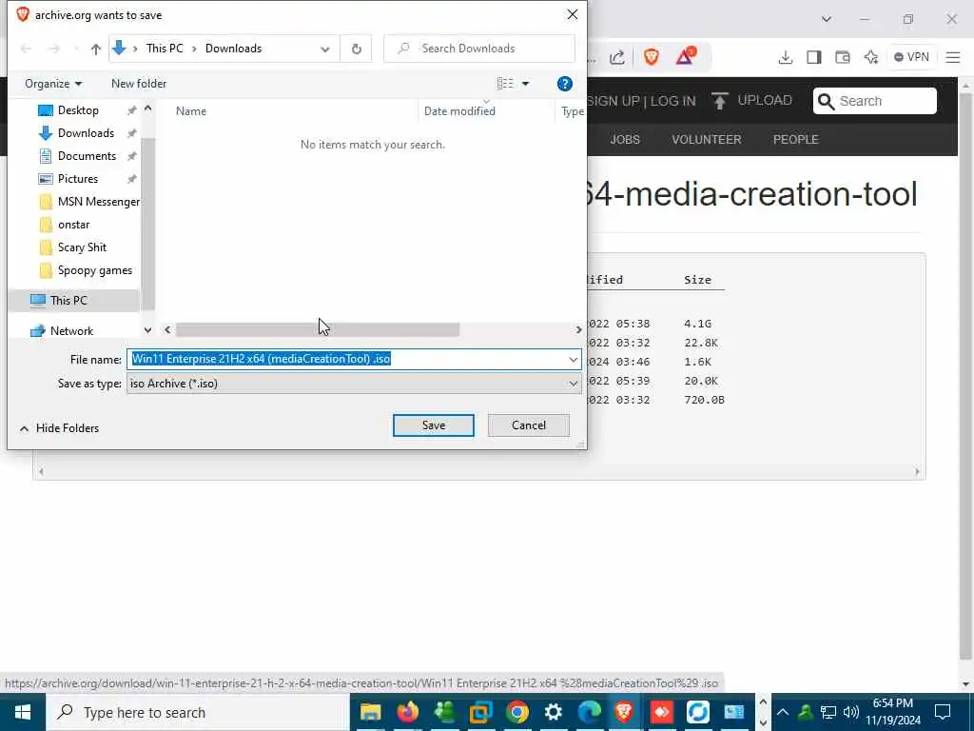Click This PC in address breadcrumb
Viewport: 974px width, 731px height.
pyautogui.click(x=165, y=49)
